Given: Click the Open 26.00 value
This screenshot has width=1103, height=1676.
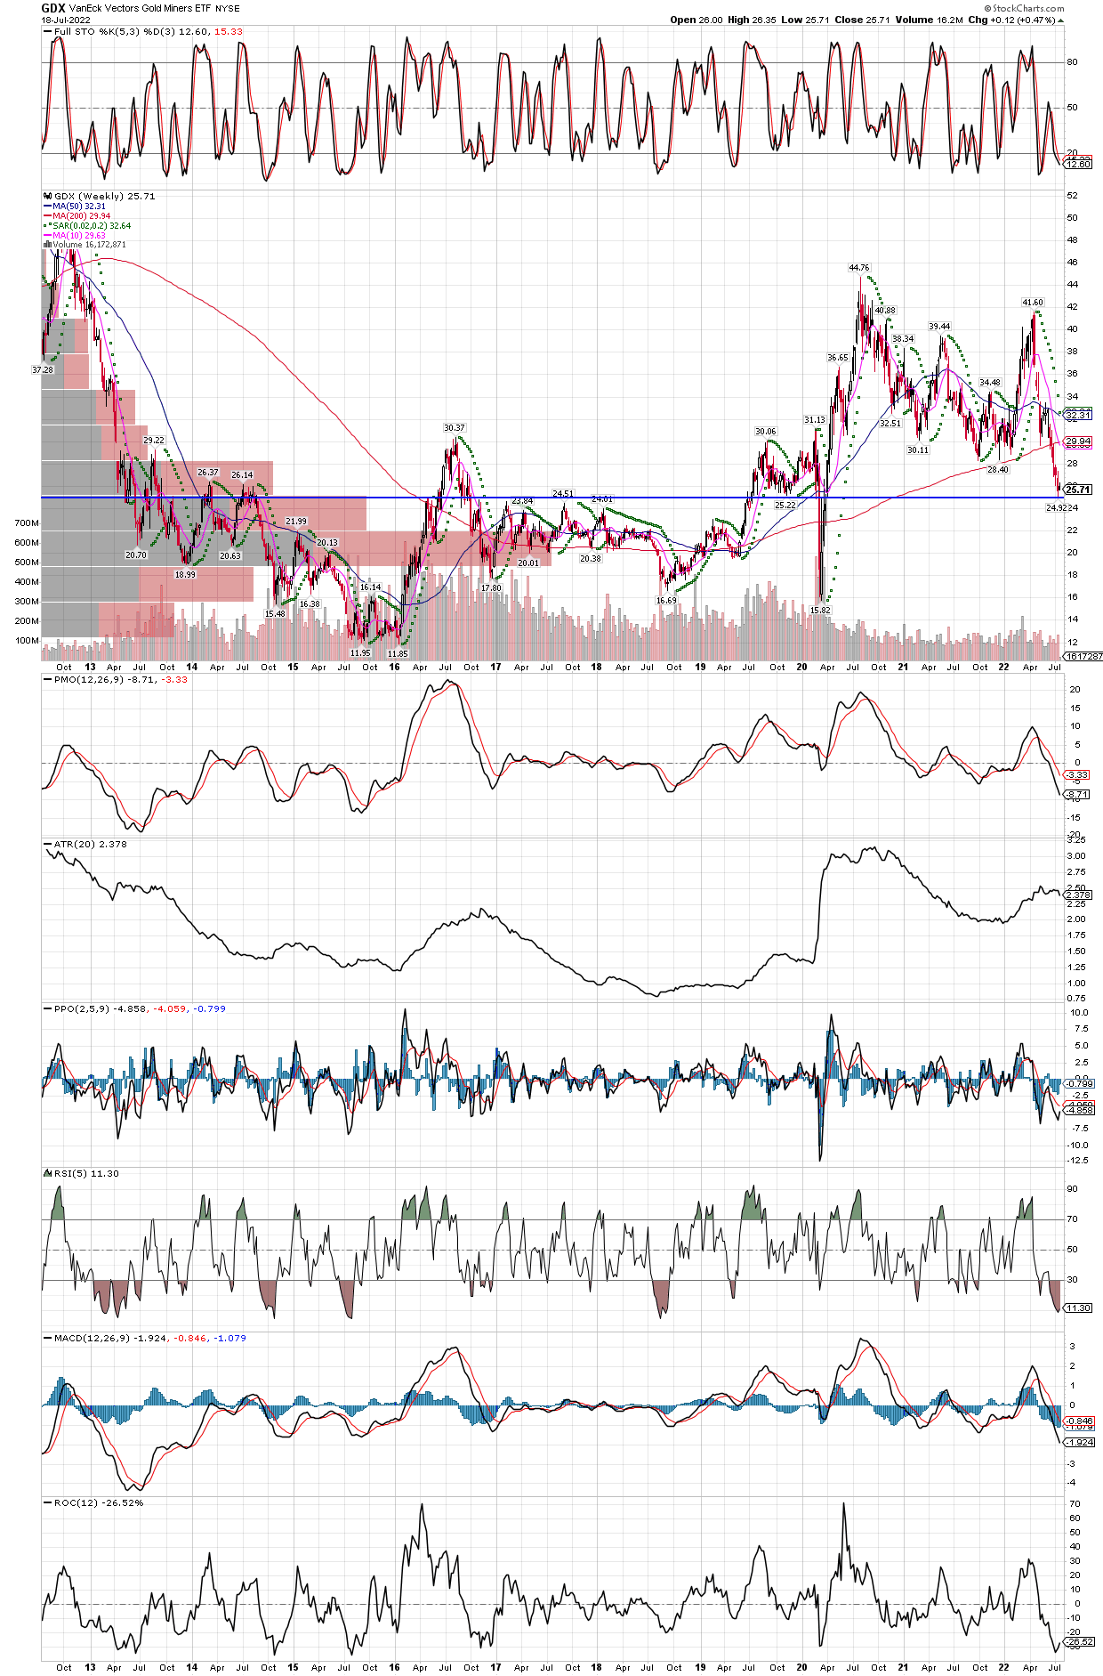Looking at the screenshot, I should click(696, 20).
